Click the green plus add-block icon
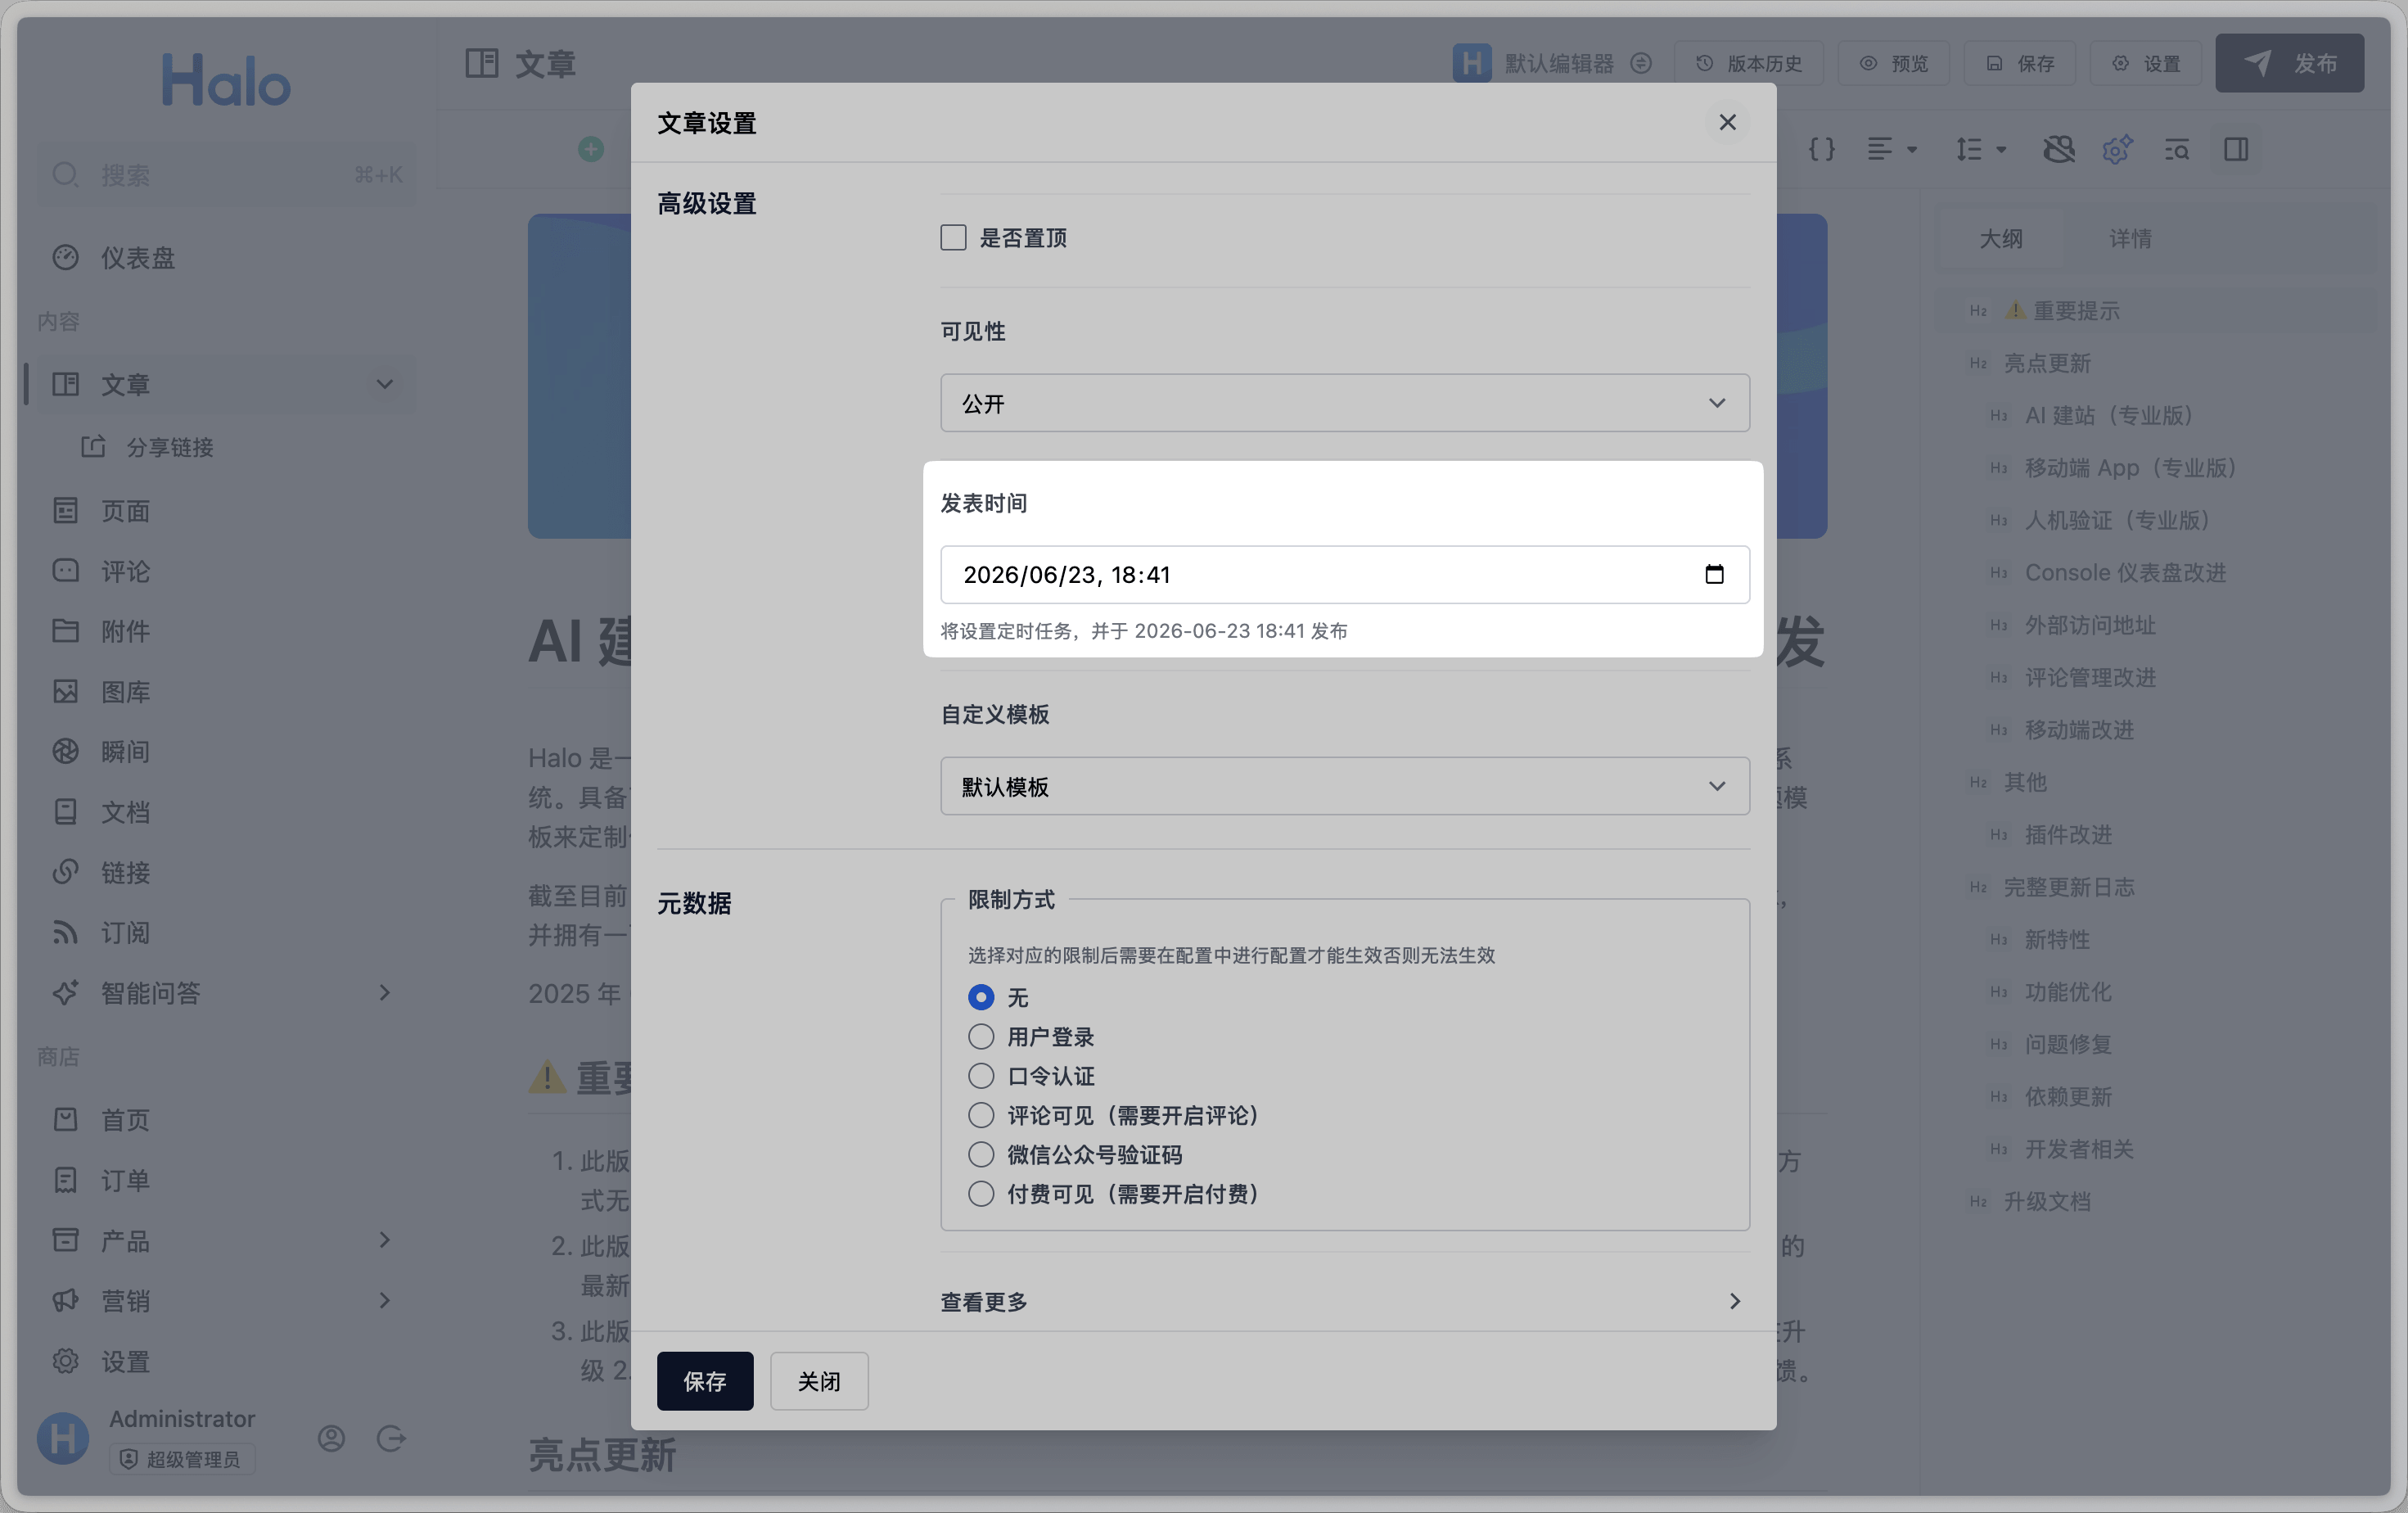 (x=591, y=149)
